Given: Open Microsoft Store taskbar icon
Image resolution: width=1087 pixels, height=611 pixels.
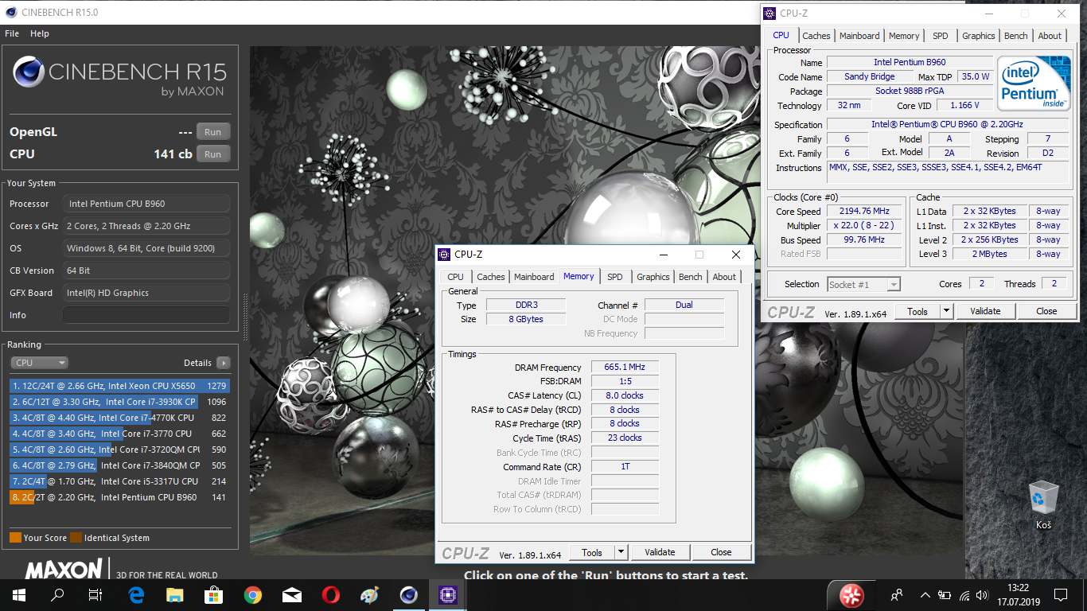Looking at the screenshot, I should pos(214,595).
